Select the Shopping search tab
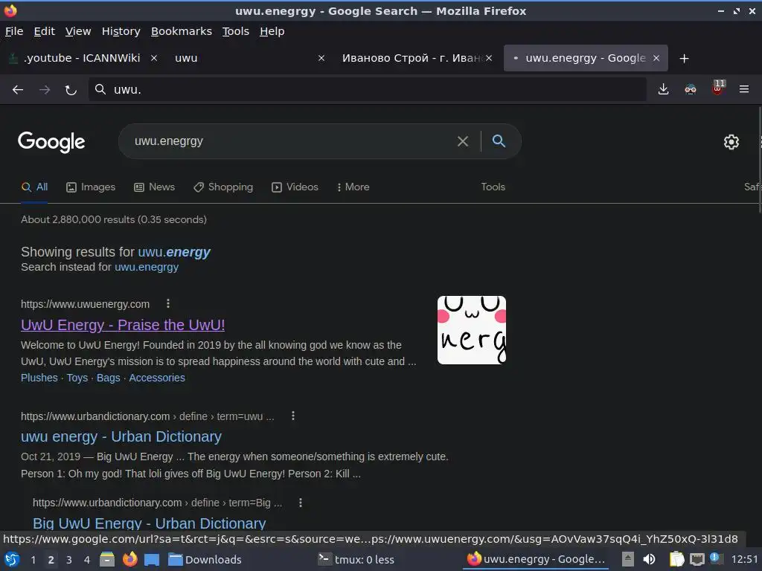This screenshot has width=762, height=571. click(x=223, y=187)
